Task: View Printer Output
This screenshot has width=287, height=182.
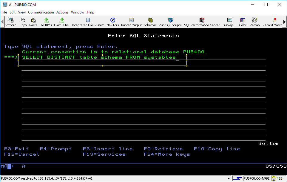Action: 131,21
